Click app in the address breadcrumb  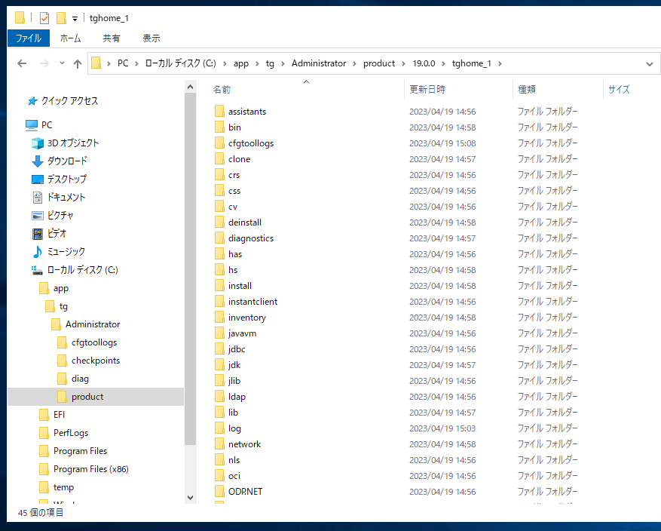click(241, 63)
